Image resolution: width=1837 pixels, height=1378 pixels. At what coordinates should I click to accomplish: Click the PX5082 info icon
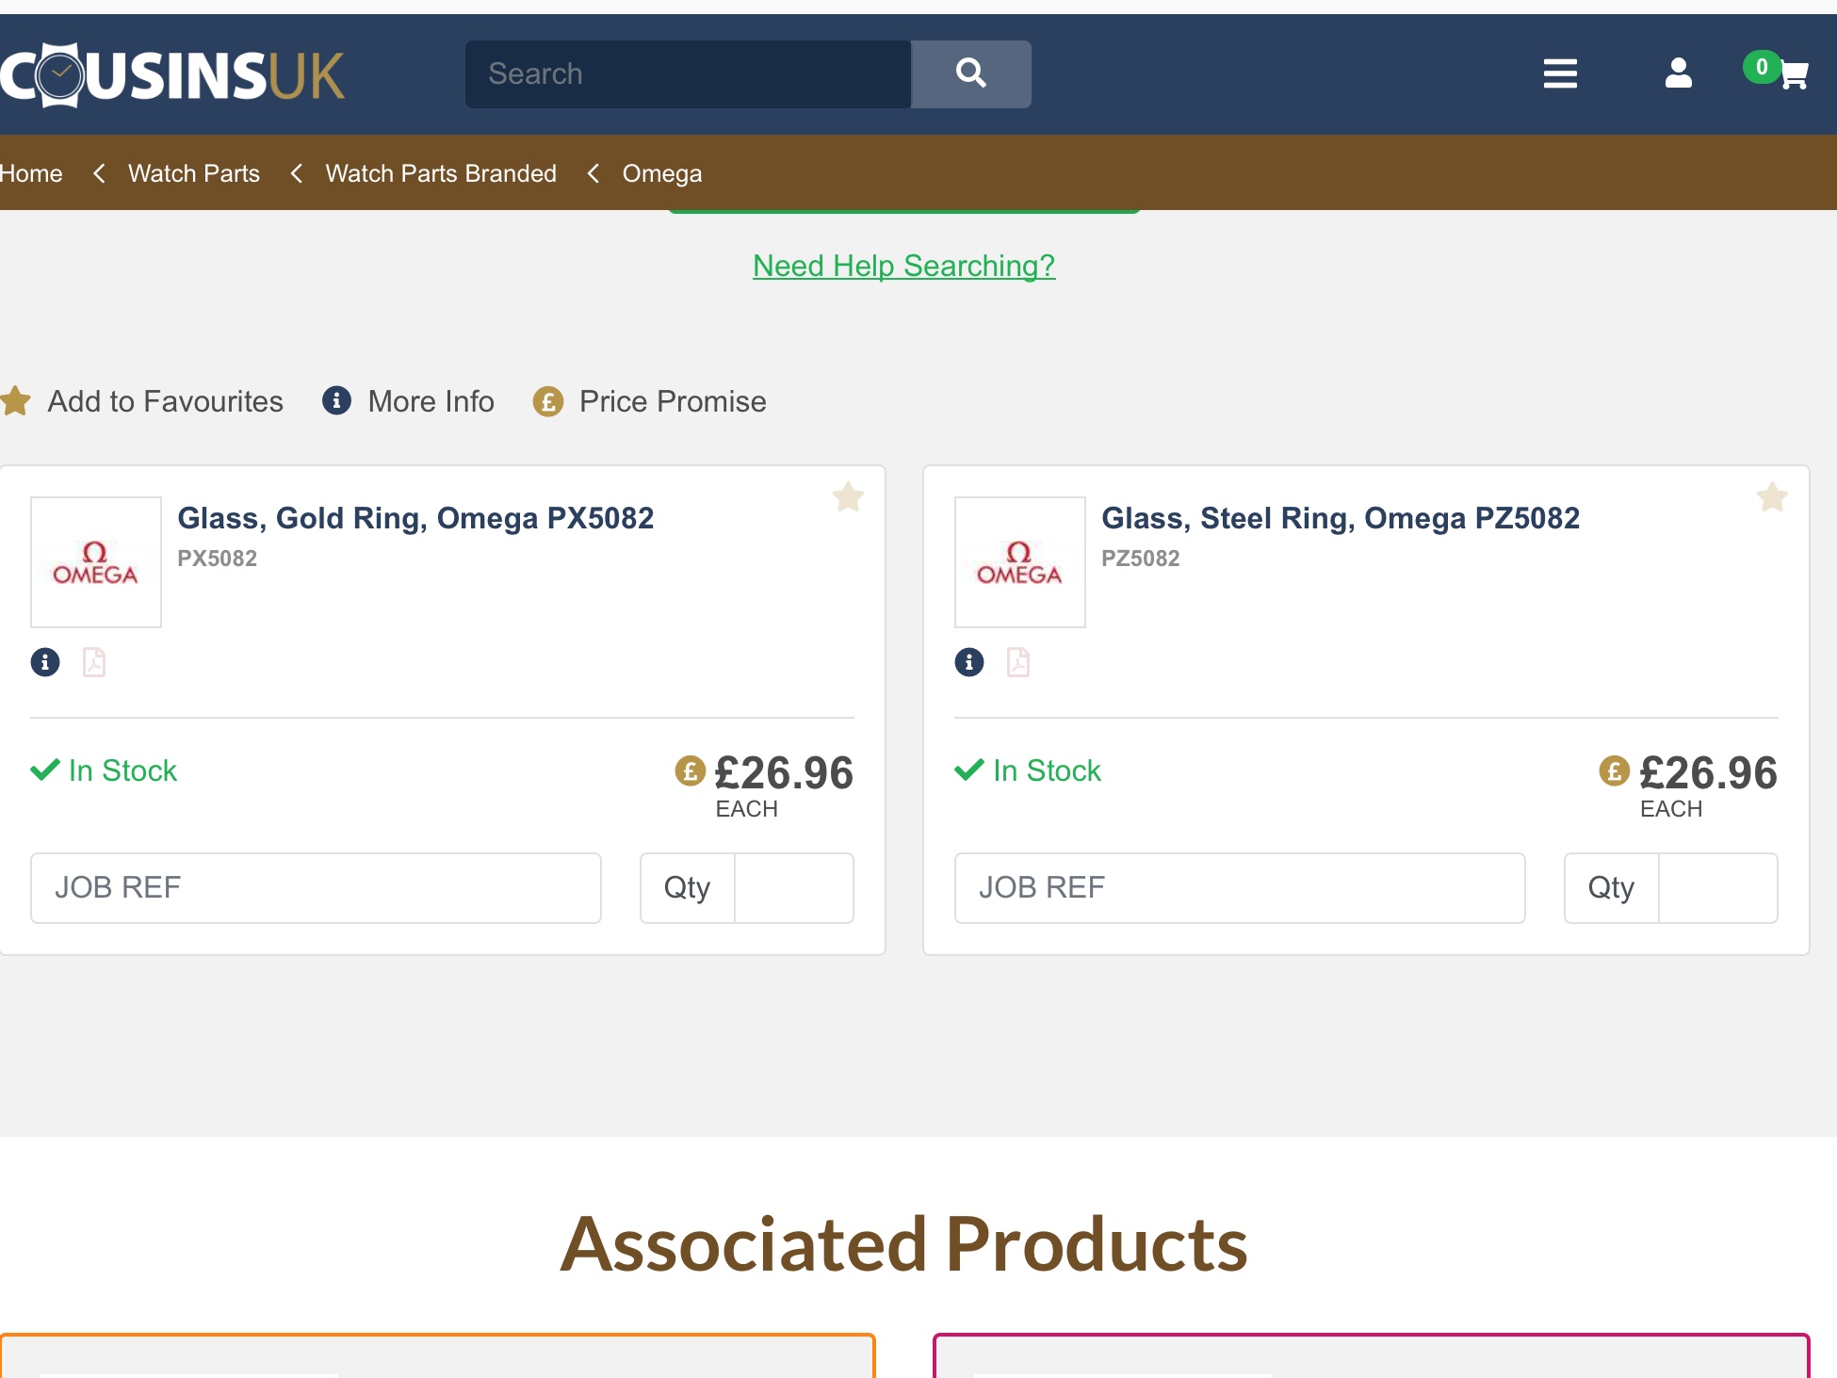45,662
